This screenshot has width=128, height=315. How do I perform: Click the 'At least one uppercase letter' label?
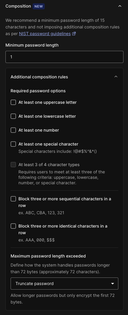click(47, 103)
